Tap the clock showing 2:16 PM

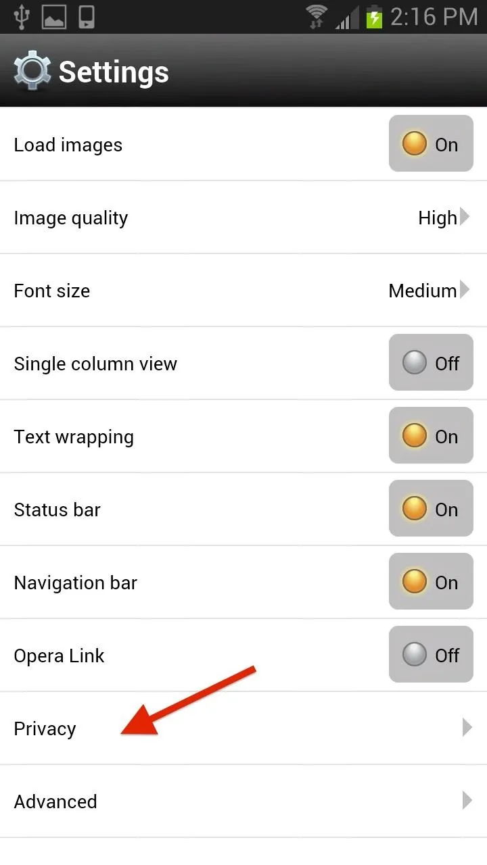tap(434, 17)
